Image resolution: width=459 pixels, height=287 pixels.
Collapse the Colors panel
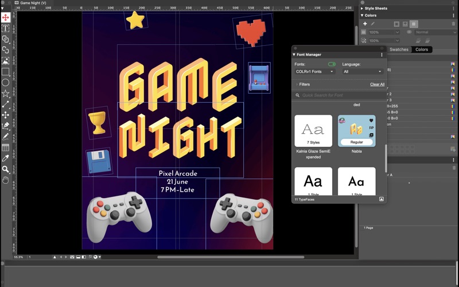(362, 15)
